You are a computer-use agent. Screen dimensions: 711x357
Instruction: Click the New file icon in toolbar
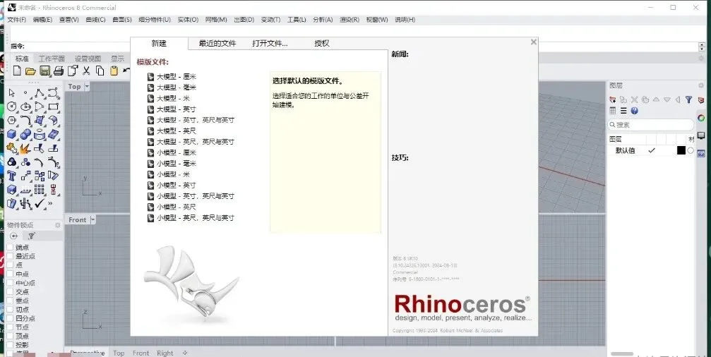(17, 71)
